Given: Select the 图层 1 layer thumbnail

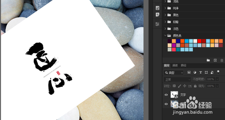Looking at the screenshot, I should point(174,104).
